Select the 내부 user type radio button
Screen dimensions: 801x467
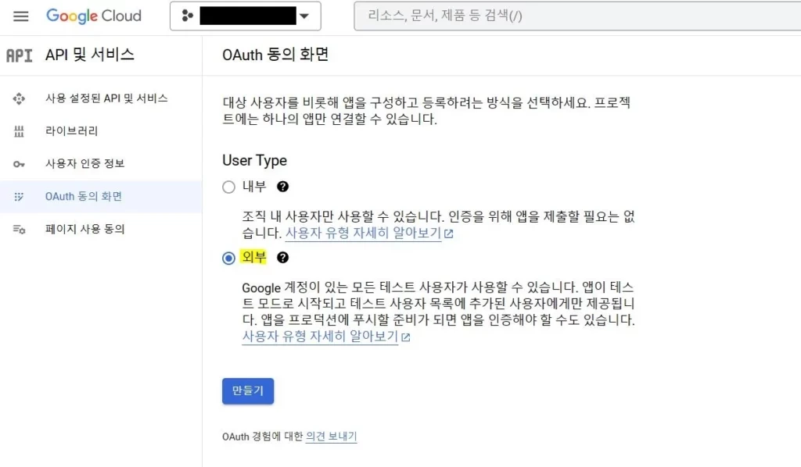(x=228, y=187)
